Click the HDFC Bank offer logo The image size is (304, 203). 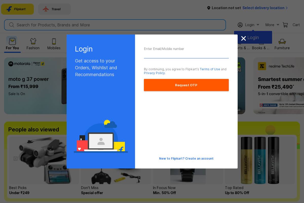(269, 105)
